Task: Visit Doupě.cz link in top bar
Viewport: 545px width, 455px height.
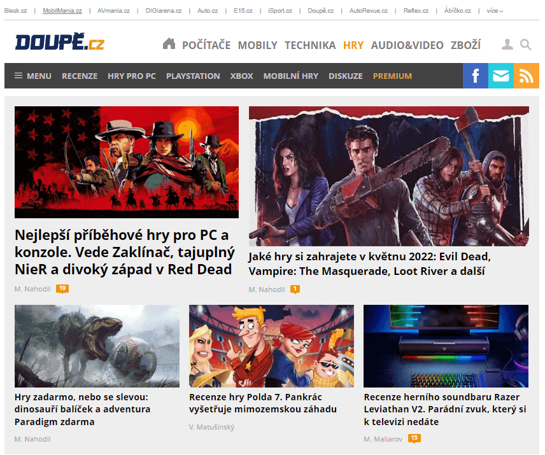Action: tap(320, 11)
